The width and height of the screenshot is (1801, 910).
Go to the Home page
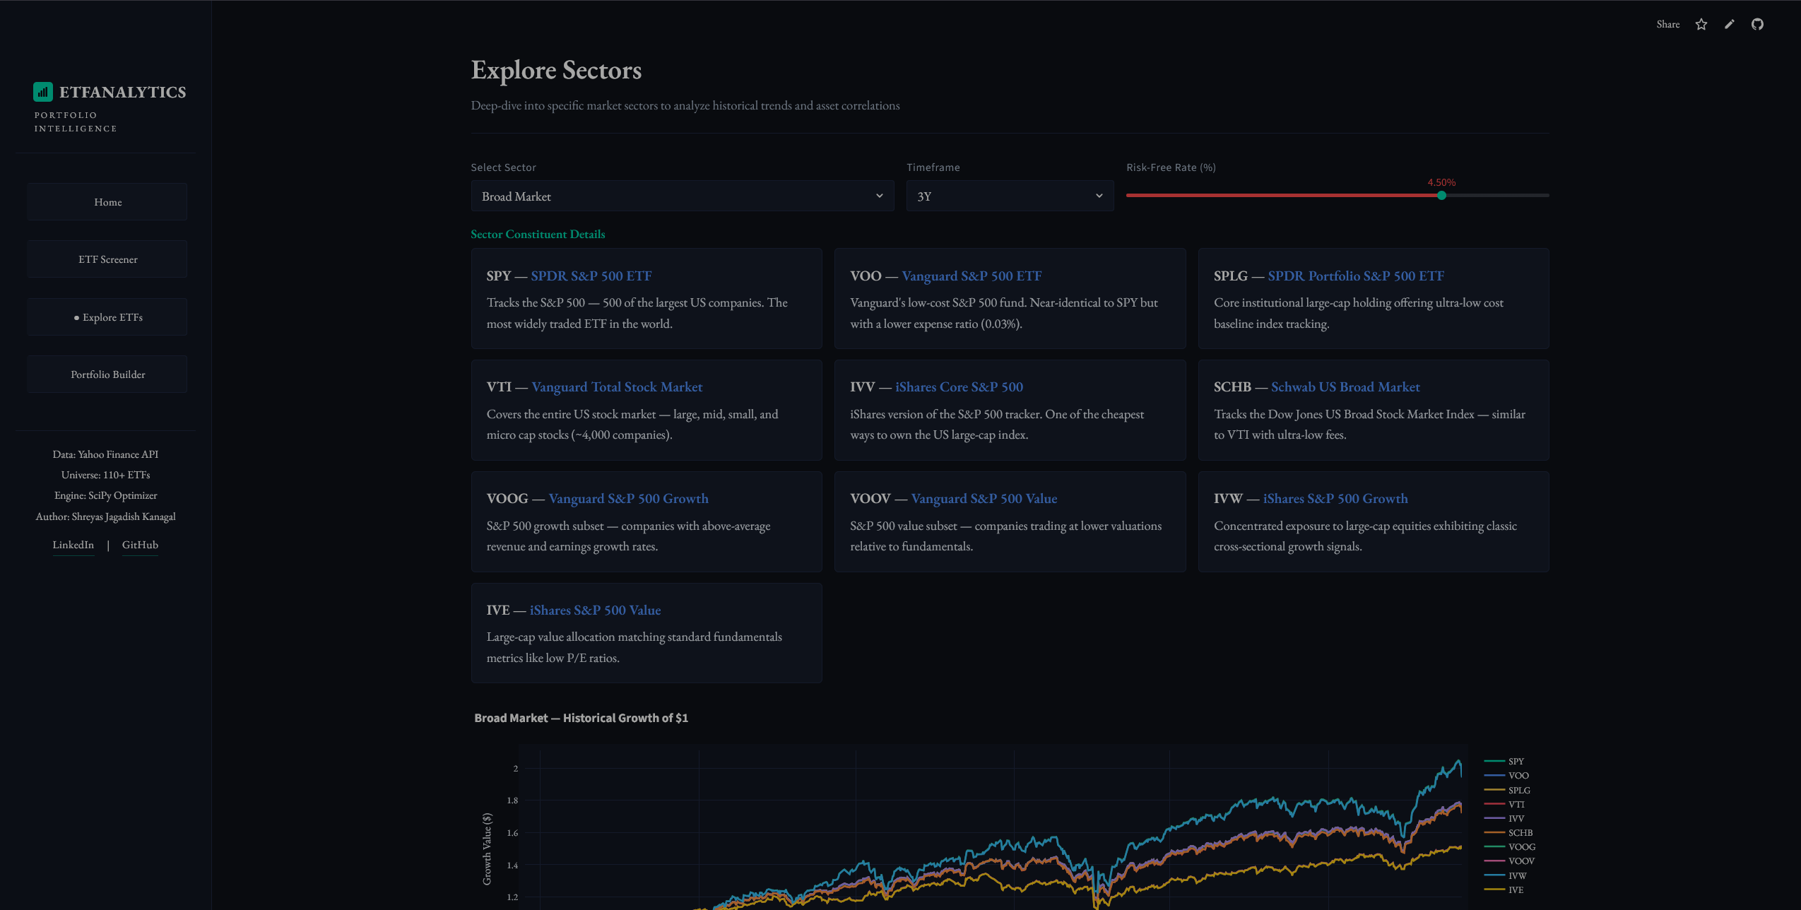(107, 202)
